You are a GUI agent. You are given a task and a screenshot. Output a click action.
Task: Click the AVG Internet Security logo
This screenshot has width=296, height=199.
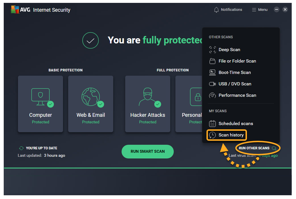[x=40, y=10]
